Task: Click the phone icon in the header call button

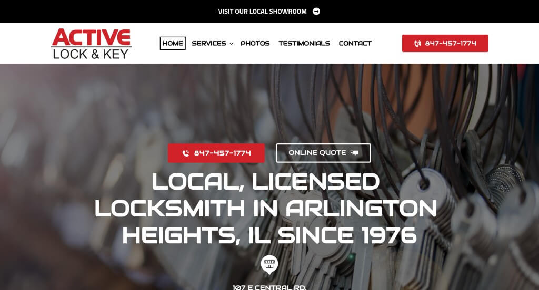Action: 417,44
